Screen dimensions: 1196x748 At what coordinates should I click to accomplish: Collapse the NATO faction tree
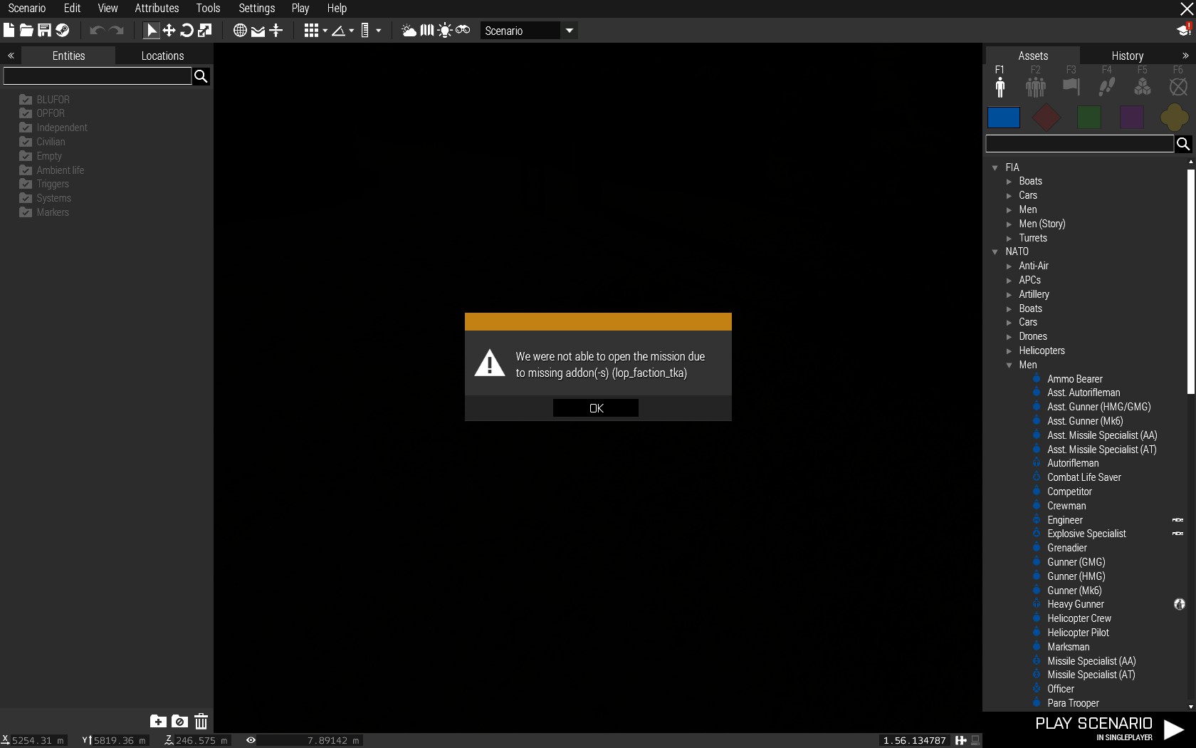pos(995,252)
